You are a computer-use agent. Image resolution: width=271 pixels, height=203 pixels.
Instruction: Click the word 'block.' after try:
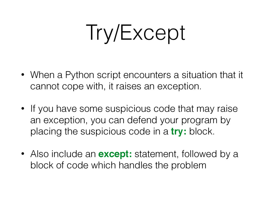pos(201,131)
